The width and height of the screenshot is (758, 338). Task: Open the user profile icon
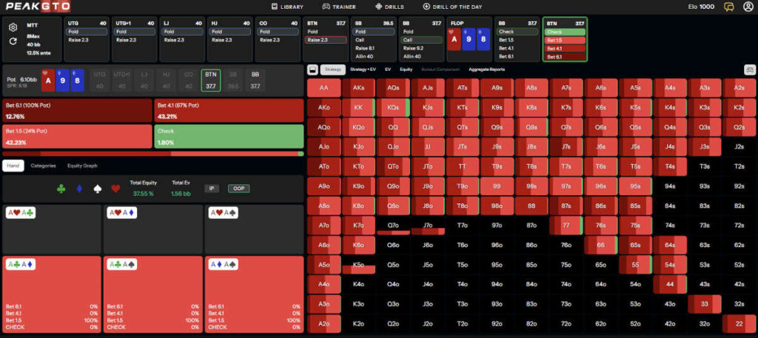748,7
